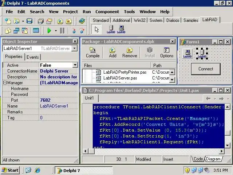Select the LabRAD client component on Form1

[187, 54]
